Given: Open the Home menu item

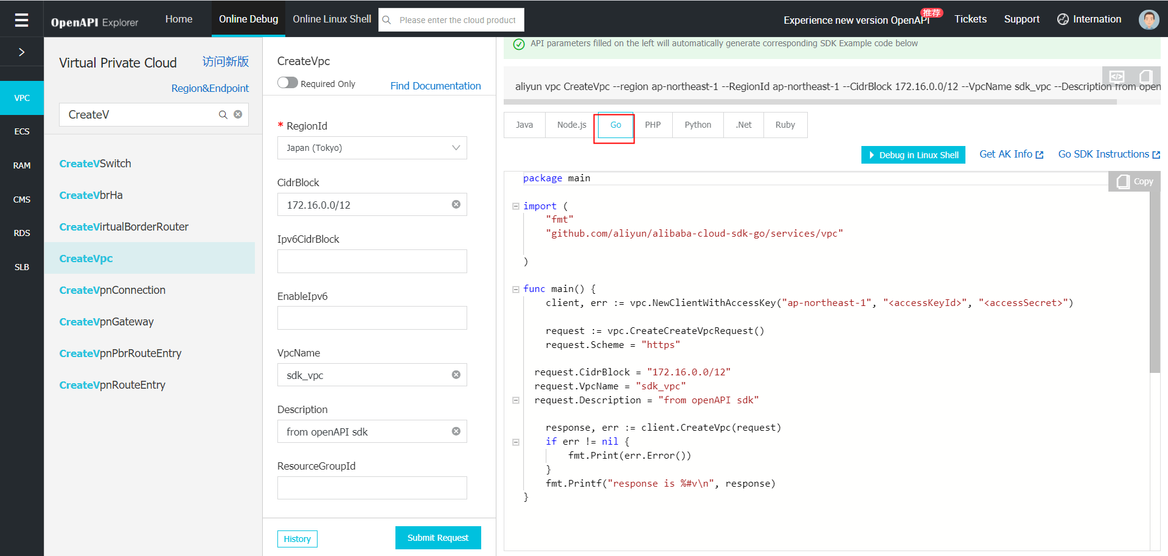Looking at the screenshot, I should coord(179,19).
